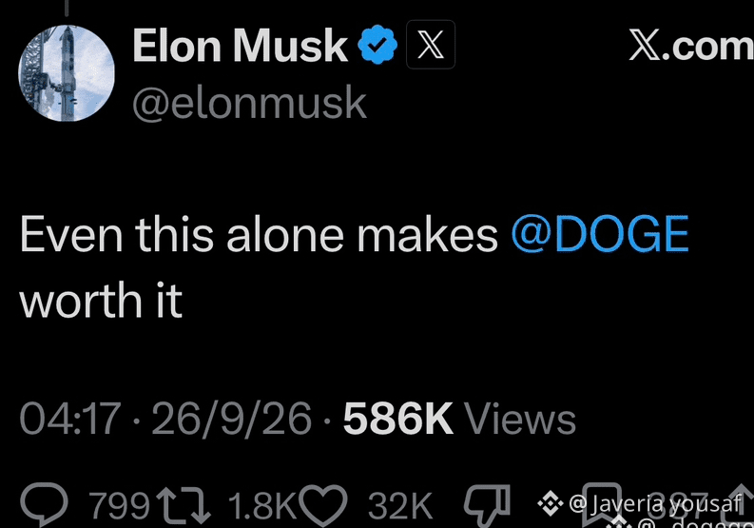Click the X.com label at top right
The image size is (754, 528).
691,47
